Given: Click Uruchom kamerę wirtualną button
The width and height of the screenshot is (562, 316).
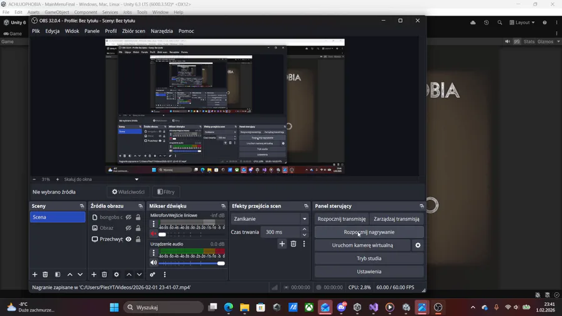Looking at the screenshot, I should tap(362, 245).
